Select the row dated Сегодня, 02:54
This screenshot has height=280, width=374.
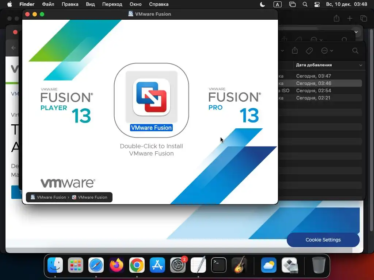[320, 90]
